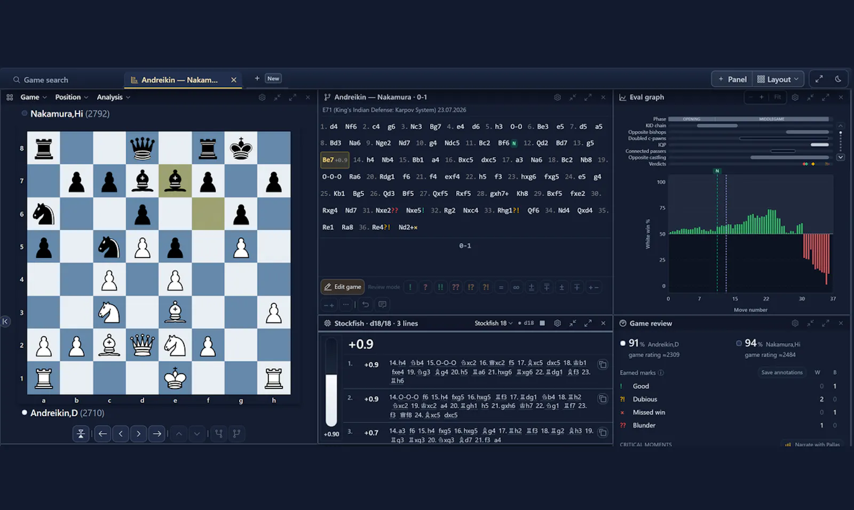
Task: Click the Opposite bishops timeline bar
Action: [807, 132]
